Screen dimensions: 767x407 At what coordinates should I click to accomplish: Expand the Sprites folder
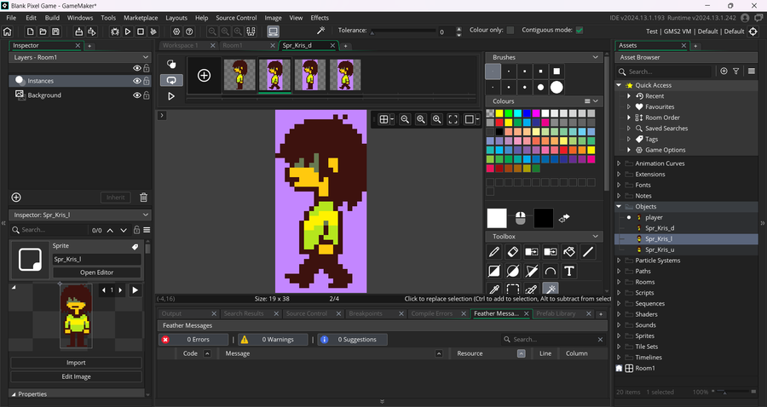click(x=619, y=336)
